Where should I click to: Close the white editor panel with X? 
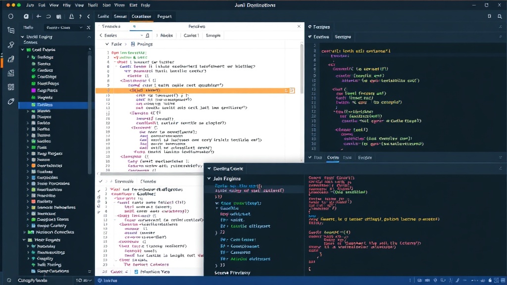click(299, 26)
